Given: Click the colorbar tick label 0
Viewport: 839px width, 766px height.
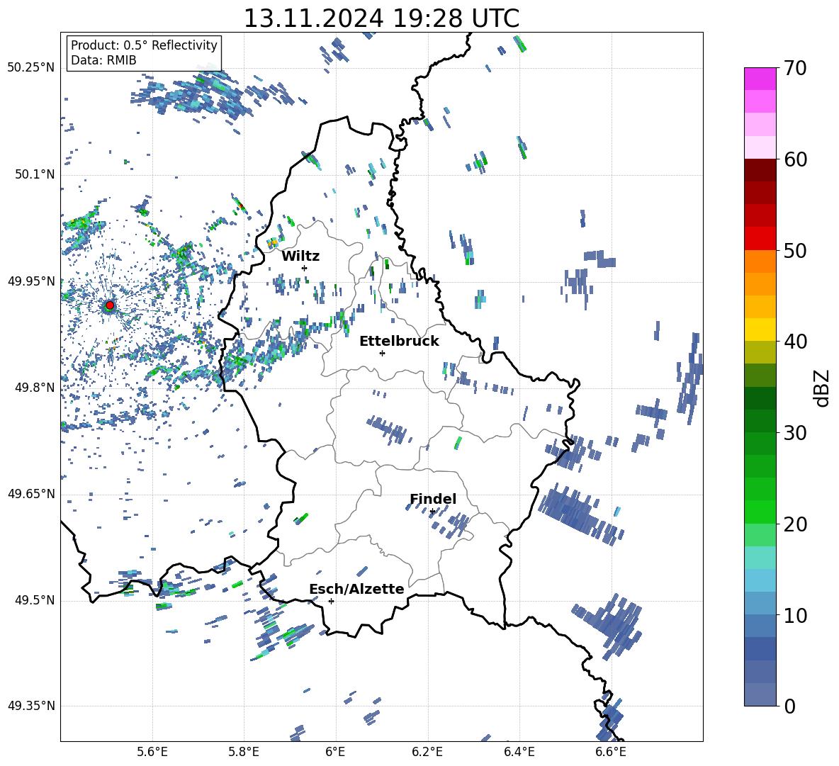Looking at the screenshot, I should pos(789,706).
